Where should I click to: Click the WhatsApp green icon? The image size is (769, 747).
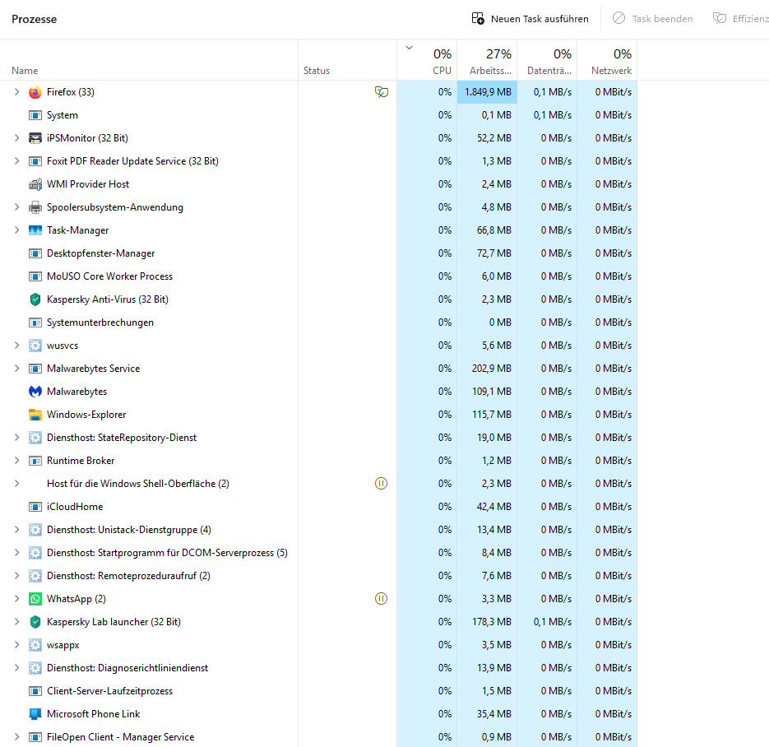pyautogui.click(x=35, y=599)
